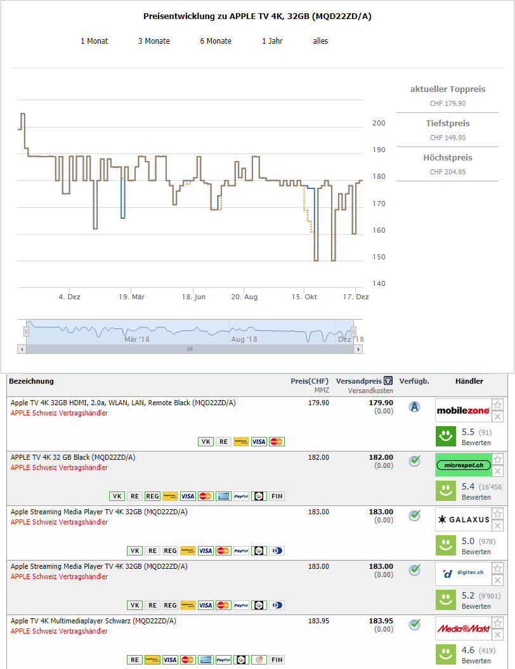Screen dimensions: 515x669
Task: Click the green smiley rating for MediaMarkt
Action: point(447,654)
